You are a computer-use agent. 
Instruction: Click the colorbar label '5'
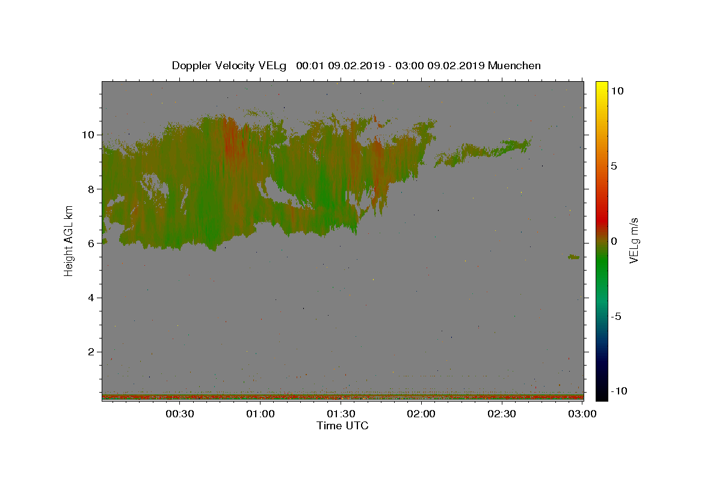pos(614,166)
